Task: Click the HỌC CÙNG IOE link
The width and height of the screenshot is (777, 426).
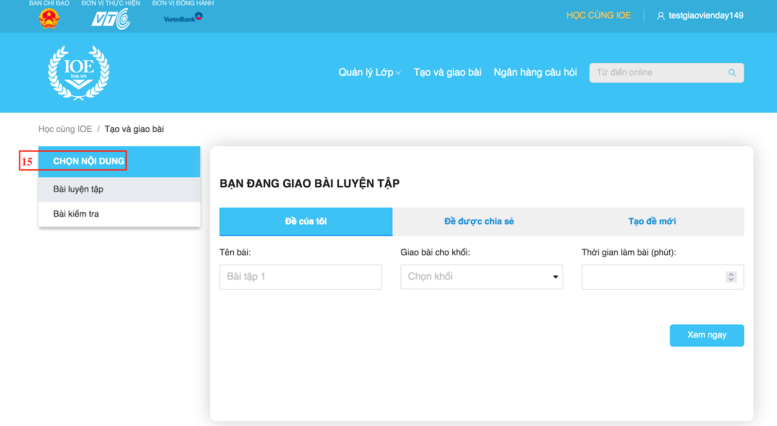Action: [x=598, y=16]
